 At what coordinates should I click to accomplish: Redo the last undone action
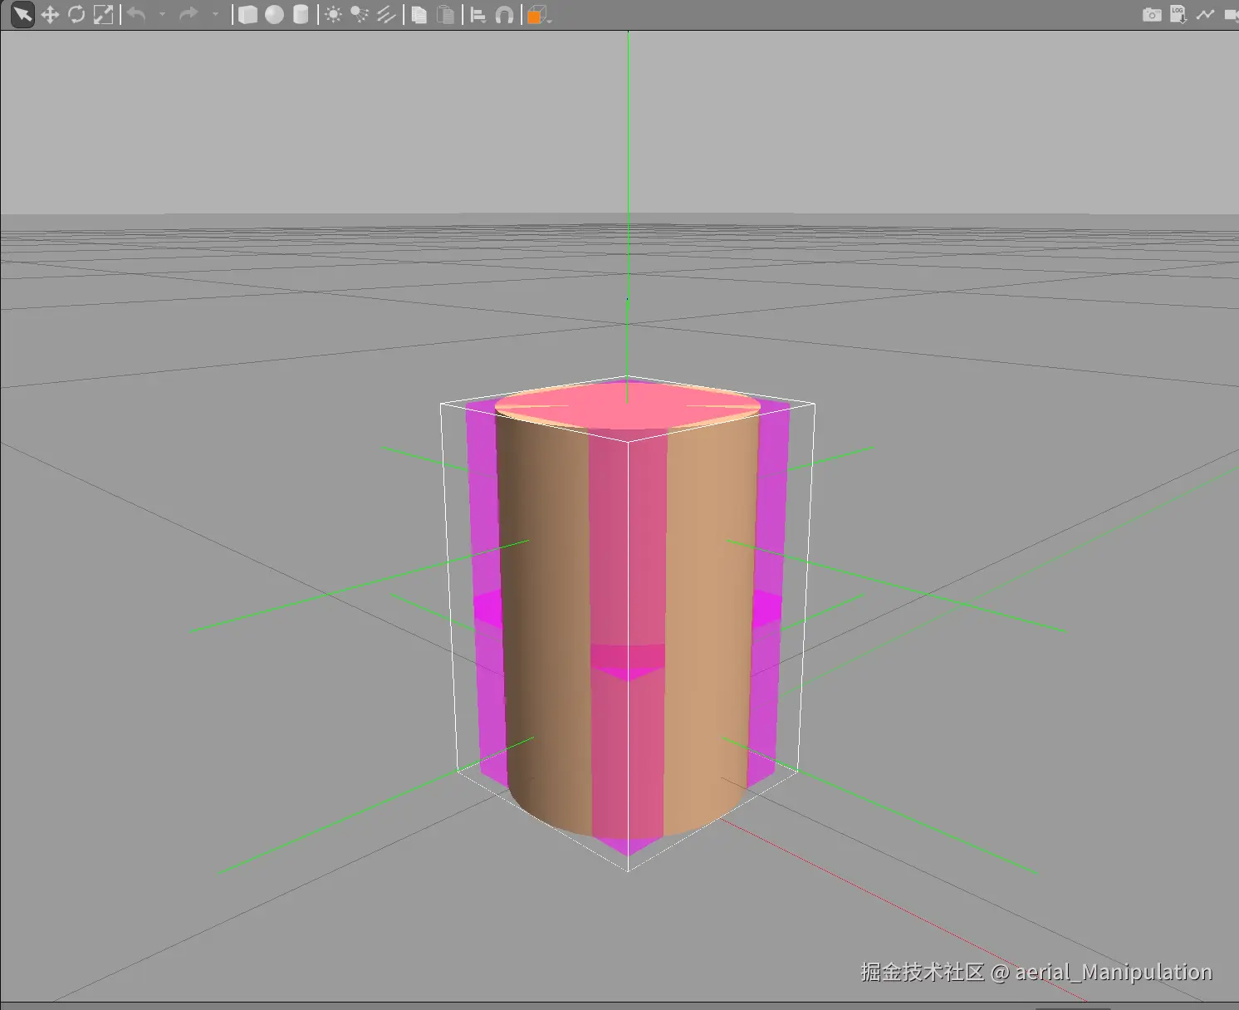189,15
